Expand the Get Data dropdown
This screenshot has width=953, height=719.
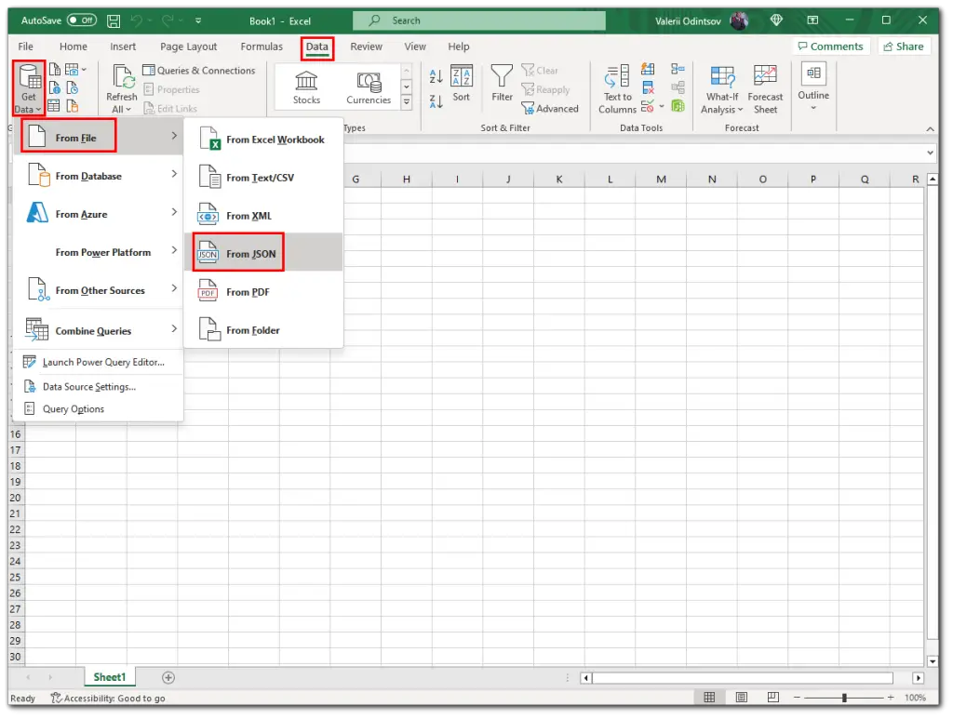(x=28, y=87)
